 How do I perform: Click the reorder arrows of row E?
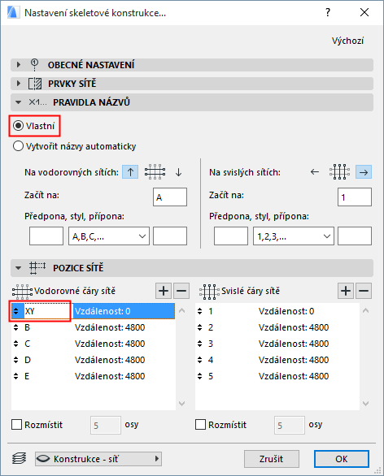coord(16,376)
